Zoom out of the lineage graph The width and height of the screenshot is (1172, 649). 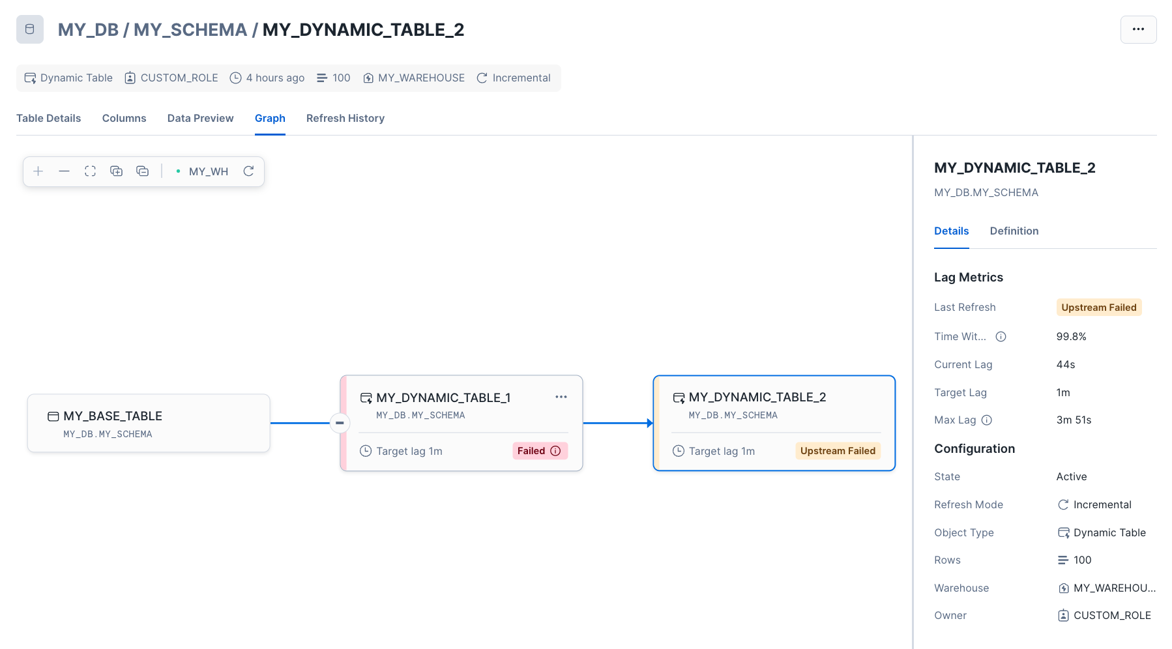(64, 171)
